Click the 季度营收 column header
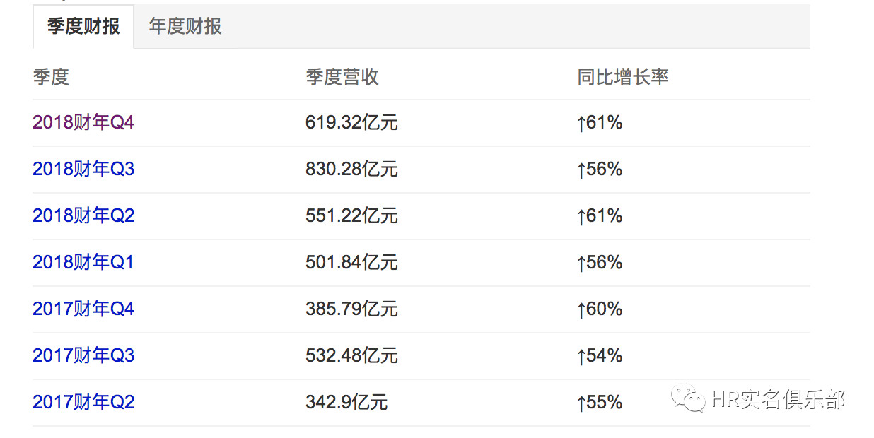The height and width of the screenshot is (438, 874). 342,77
